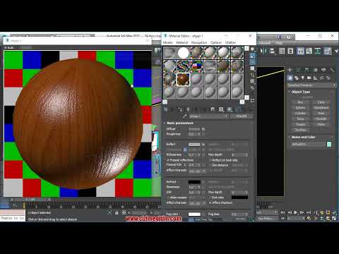Open Standard Primitives dropdown
The height and width of the screenshot is (254, 339).
tap(311, 85)
